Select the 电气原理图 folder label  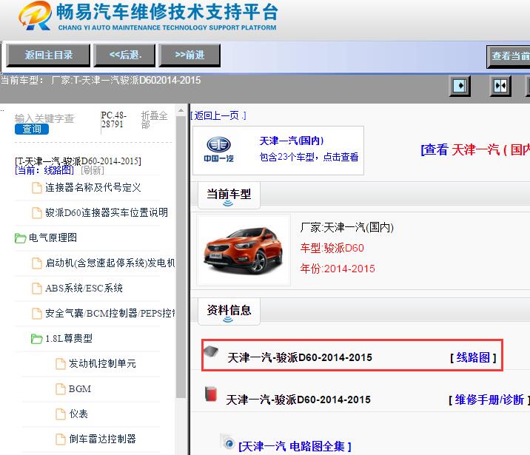(53, 237)
